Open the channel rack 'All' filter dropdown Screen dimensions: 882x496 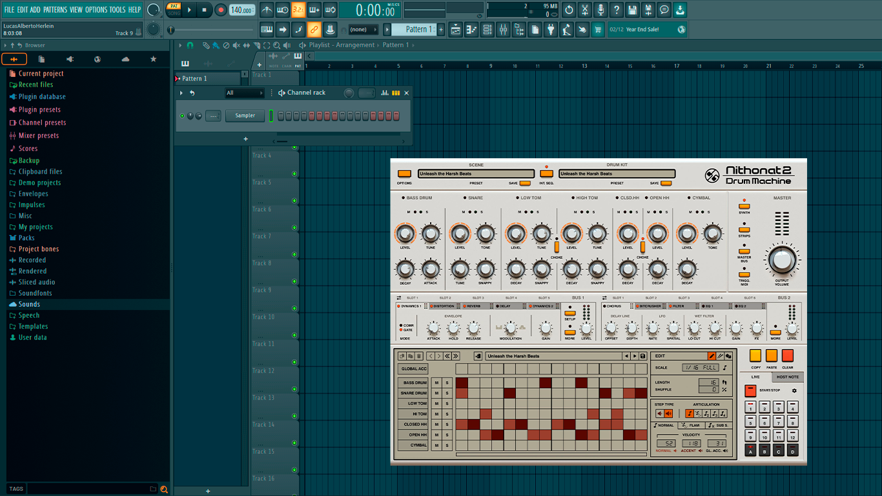coord(244,93)
